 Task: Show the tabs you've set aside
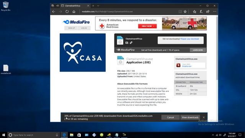coord(53,6)
